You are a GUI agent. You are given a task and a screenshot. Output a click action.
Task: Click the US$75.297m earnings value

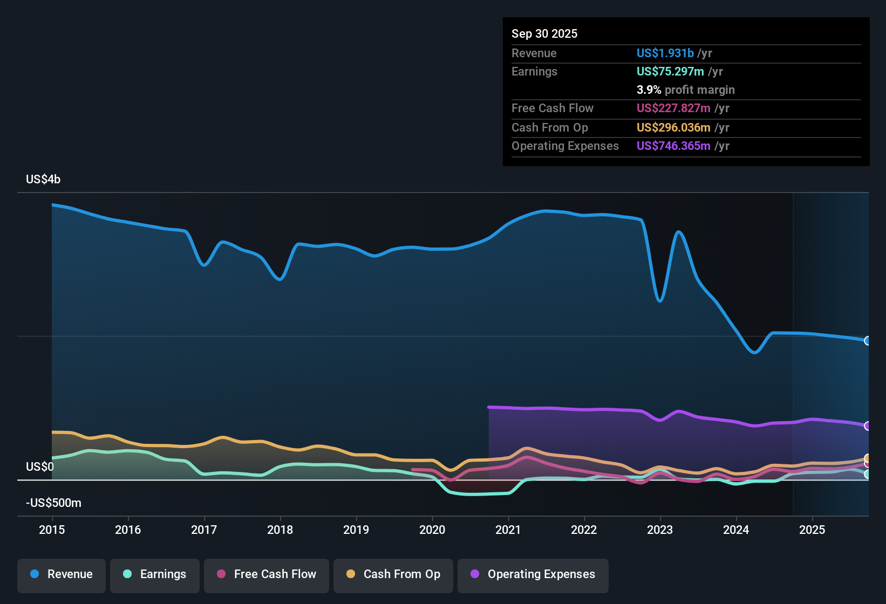point(670,71)
